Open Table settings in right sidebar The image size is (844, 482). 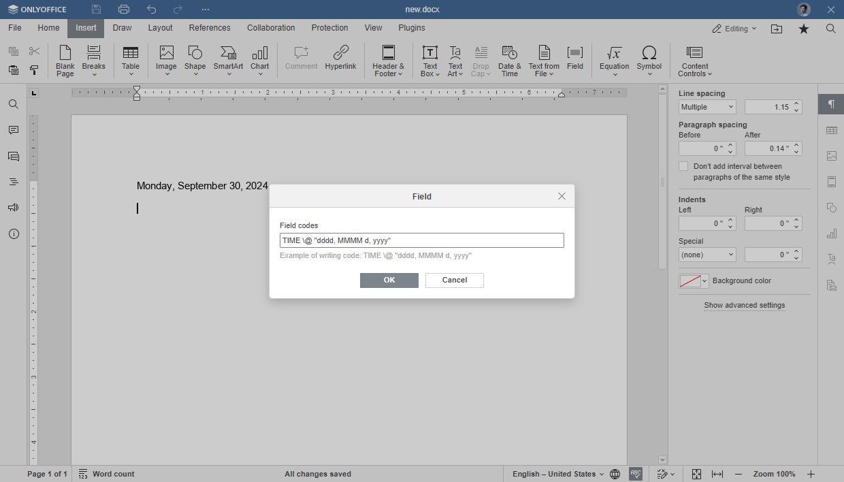pos(831,130)
